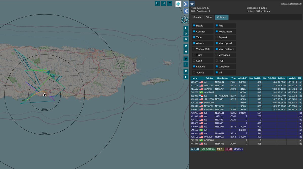Open the Filters tab
This screenshot has height=169, width=303.
pos(209,17)
